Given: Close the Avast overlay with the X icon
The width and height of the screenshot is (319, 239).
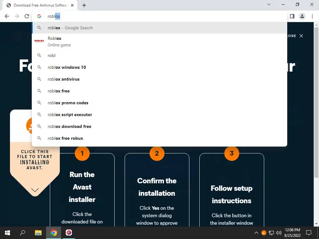Looking at the screenshot, I should point(301,36).
